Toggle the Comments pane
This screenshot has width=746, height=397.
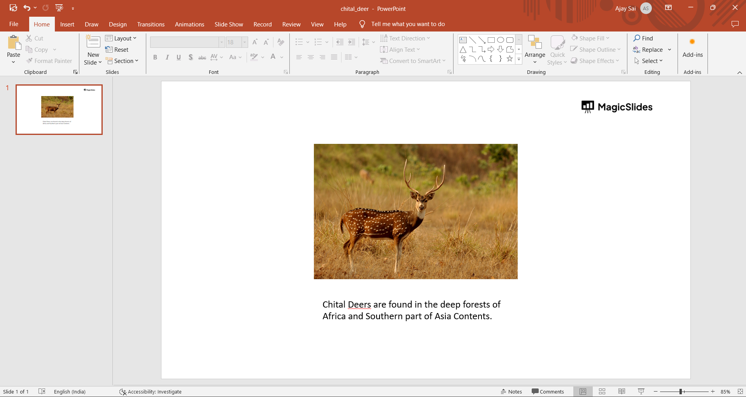click(x=548, y=392)
